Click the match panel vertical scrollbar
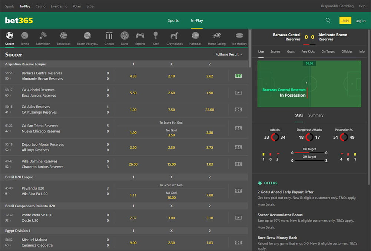This screenshot has width=371, height=251. coord(369,107)
